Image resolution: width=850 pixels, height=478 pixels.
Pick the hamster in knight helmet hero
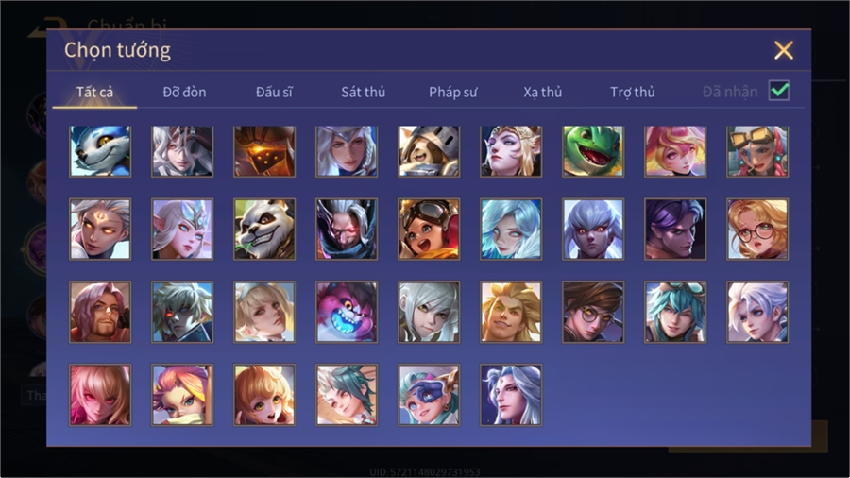pos(429,151)
